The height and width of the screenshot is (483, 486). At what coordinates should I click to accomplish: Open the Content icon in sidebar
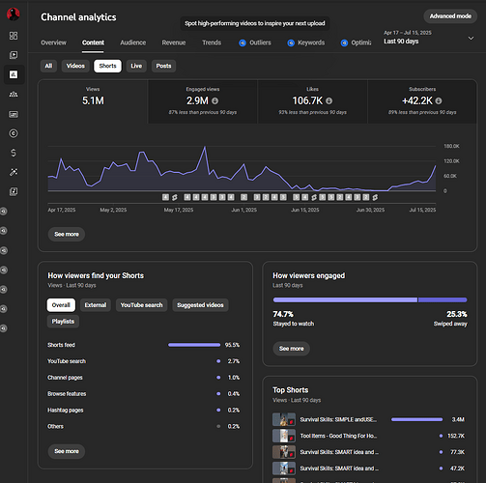14,55
